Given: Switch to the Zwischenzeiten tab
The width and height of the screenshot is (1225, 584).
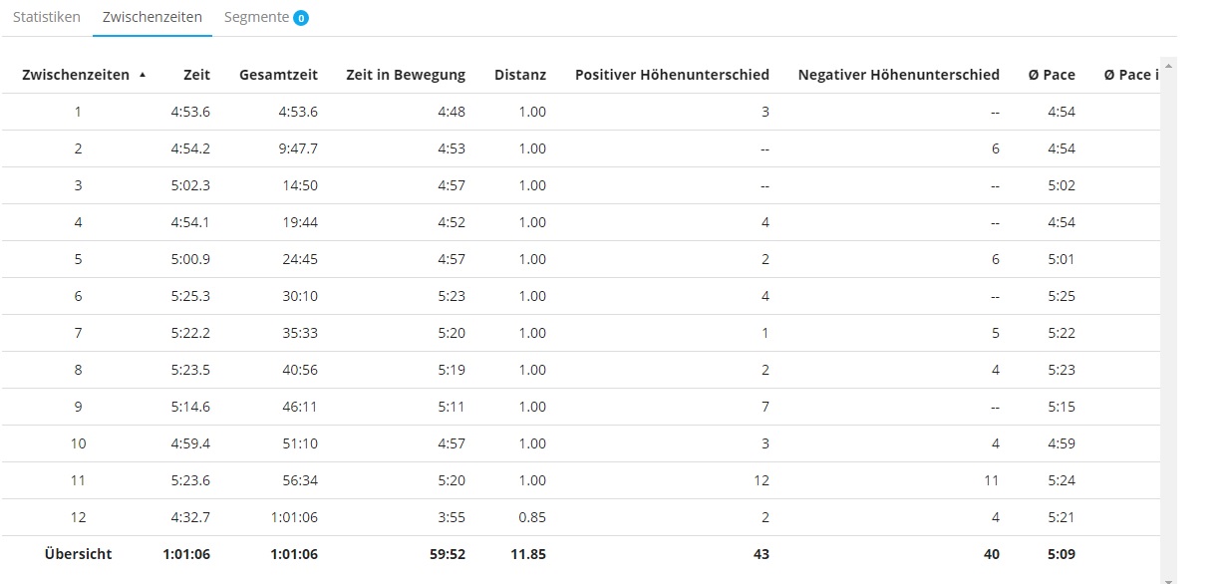Looking at the screenshot, I should tap(152, 18).
